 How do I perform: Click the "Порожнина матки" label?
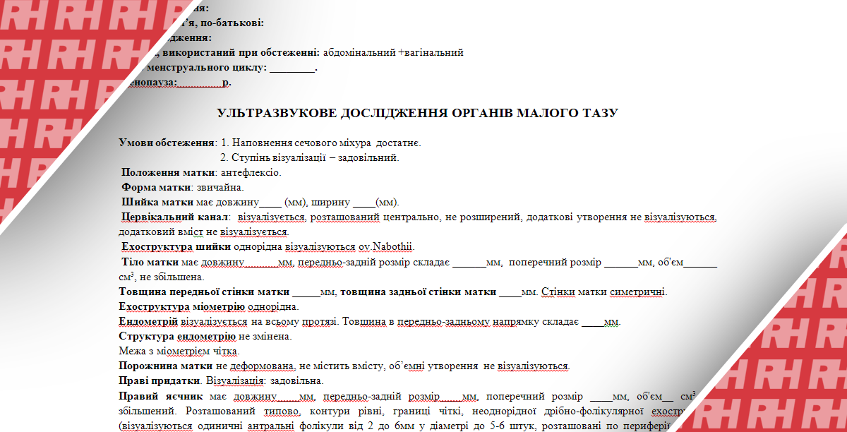(166, 366)
